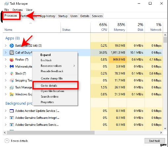Open the Options menu

point(18,10)
